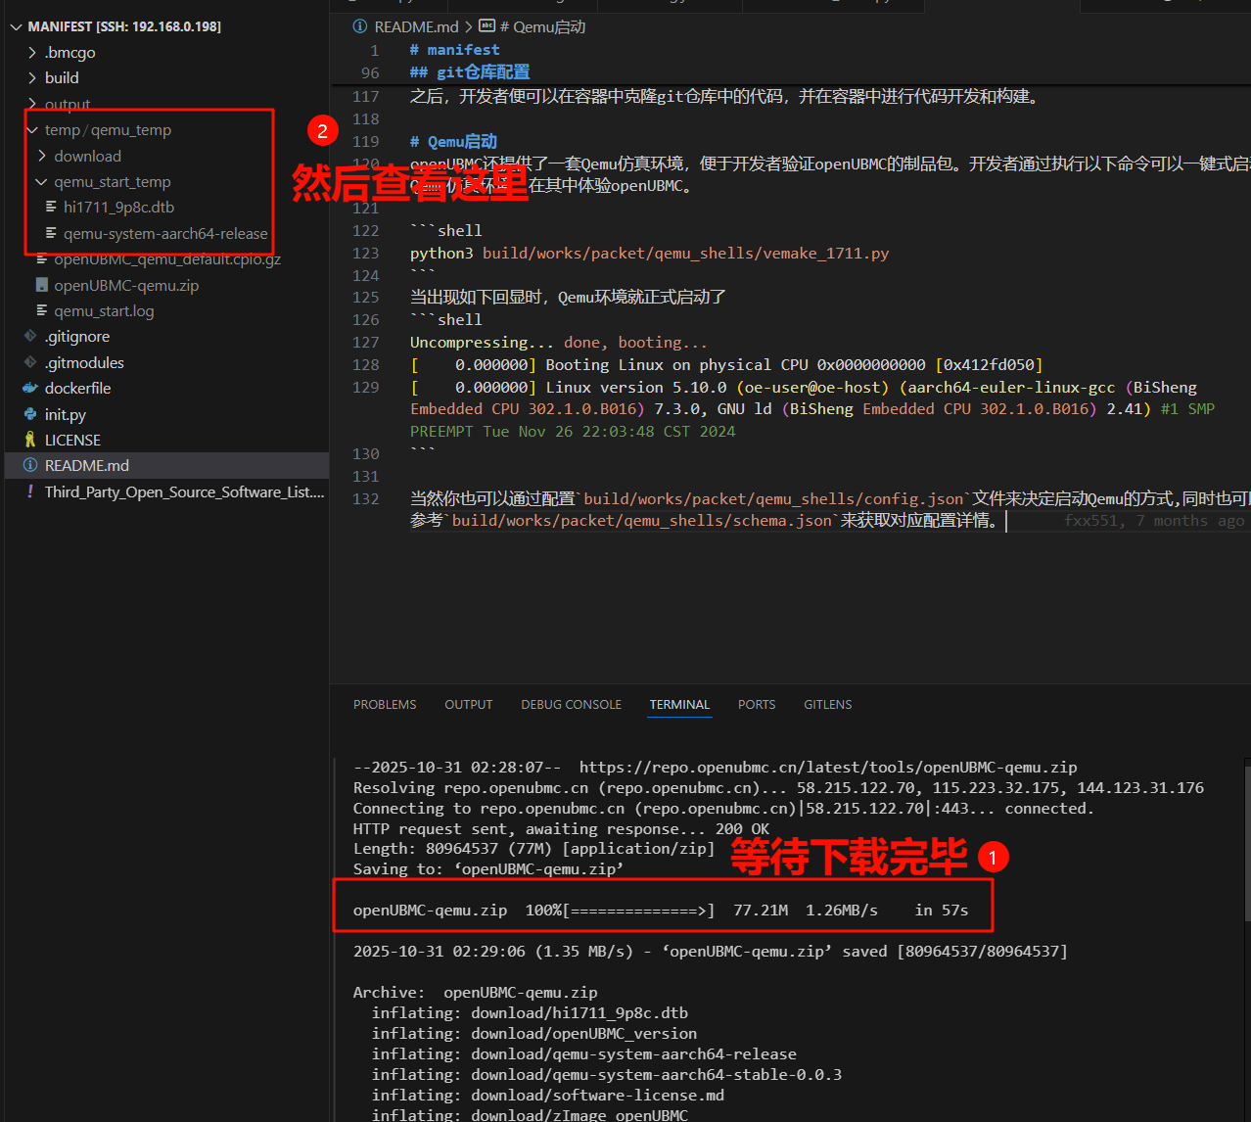Screen dimensions: 1251x1122
Task: Collapse the MANIFEST root folder
Action: (x=16, y=26)
